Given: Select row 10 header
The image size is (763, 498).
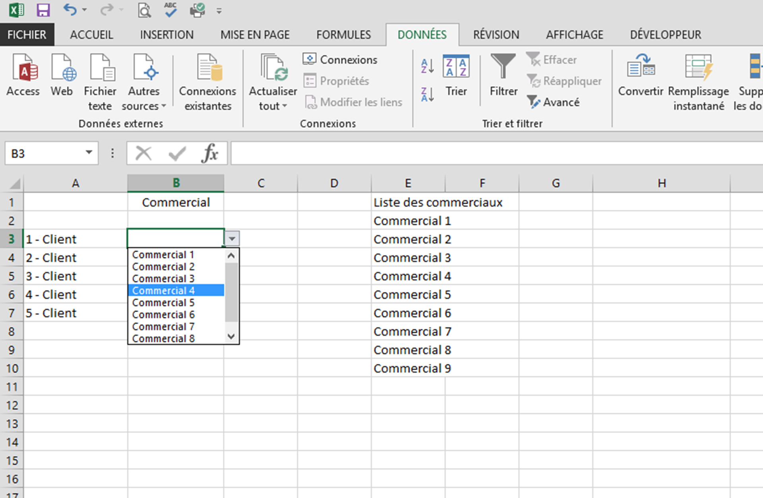Looking at the screenshot, I should [x=12, y=368].
